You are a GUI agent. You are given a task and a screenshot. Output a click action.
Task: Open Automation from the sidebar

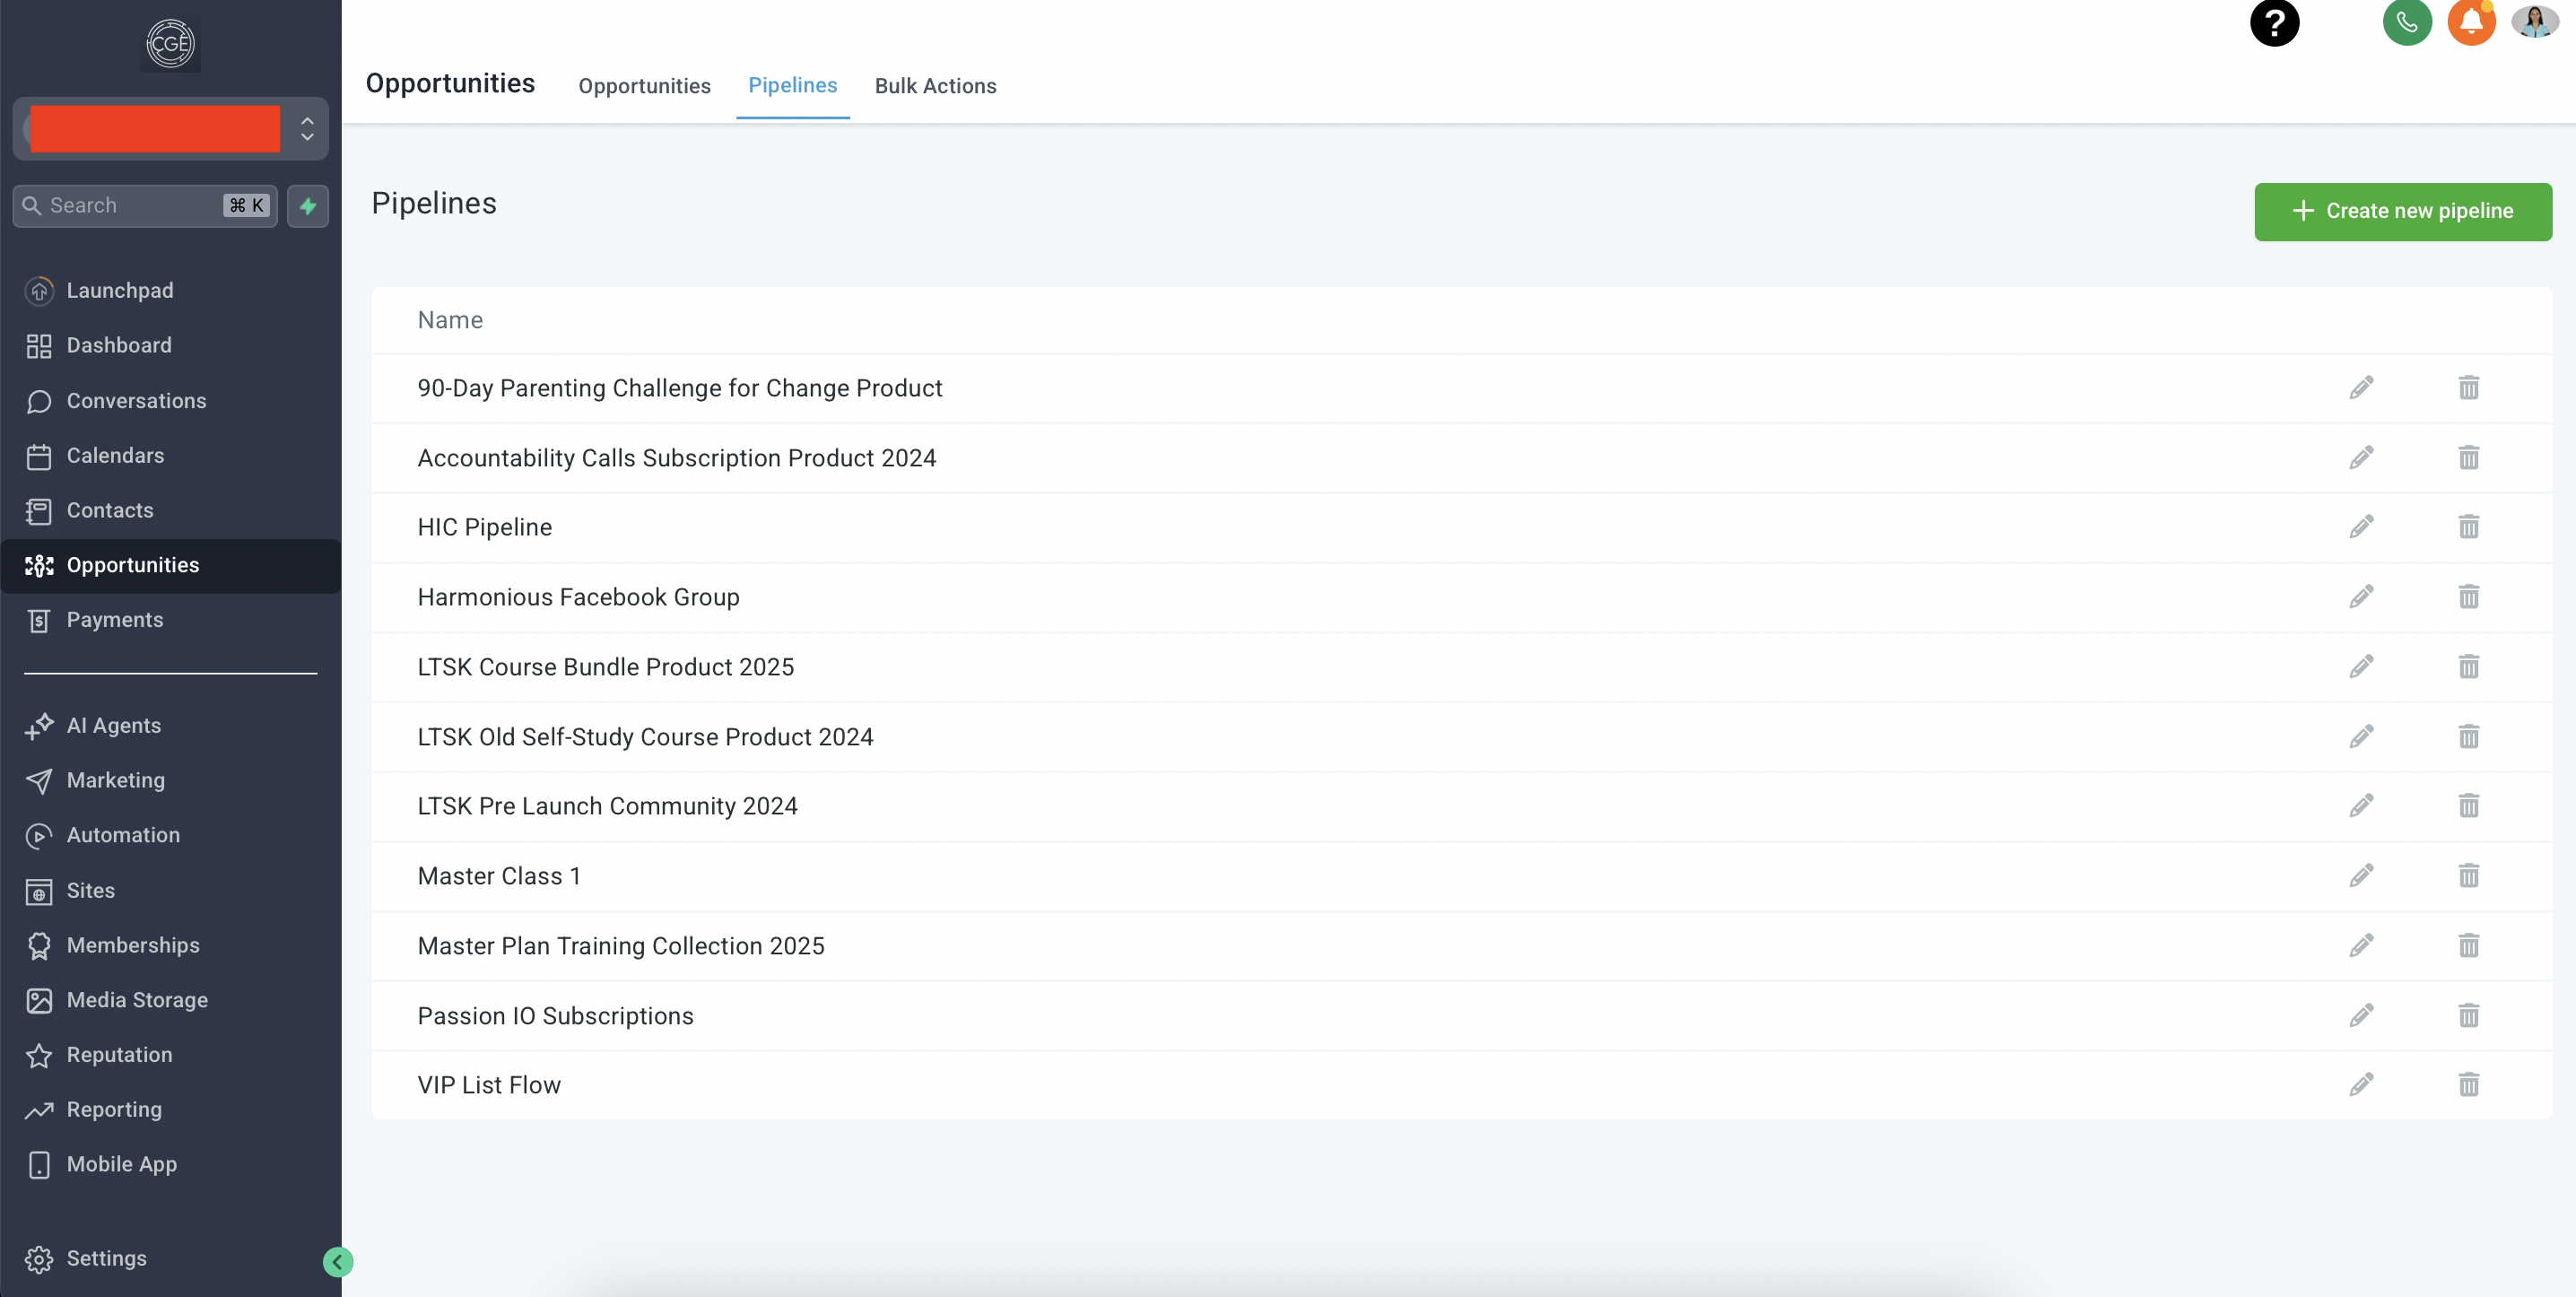pyautogui.click(x=123, y=835)
